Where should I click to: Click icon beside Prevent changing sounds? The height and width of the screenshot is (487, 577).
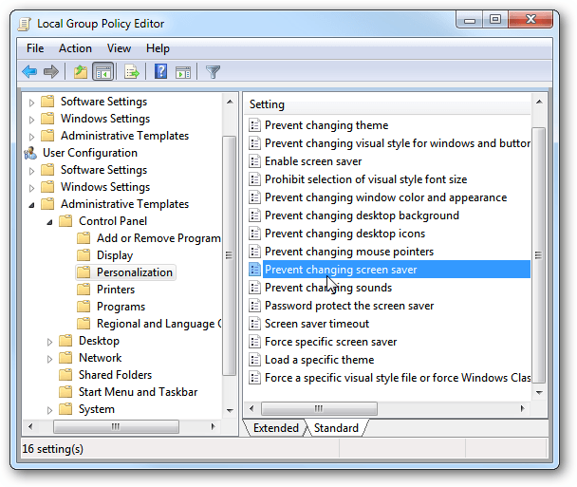254,288
